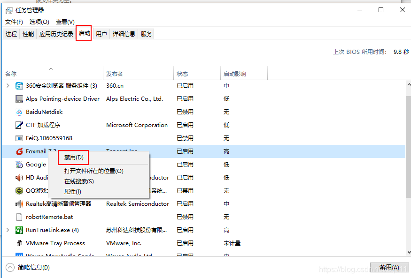Select the robotRemote.bat entry name
Viewport: 411px width, 278px height.
point(49,217)
